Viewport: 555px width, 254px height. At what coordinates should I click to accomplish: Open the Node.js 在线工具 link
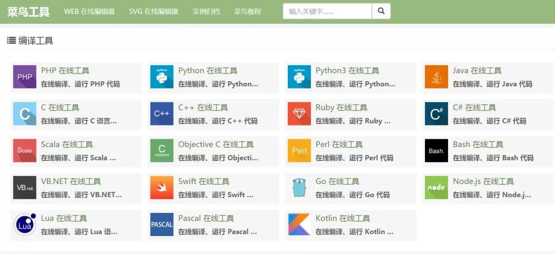pos(484,181)
